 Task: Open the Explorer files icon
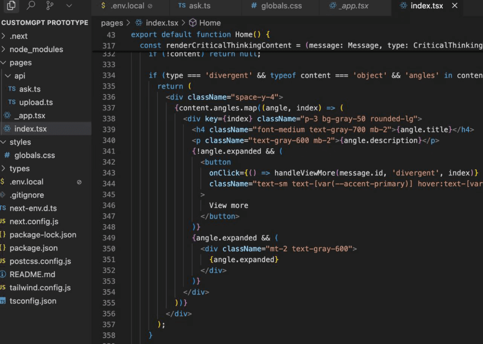11,6
